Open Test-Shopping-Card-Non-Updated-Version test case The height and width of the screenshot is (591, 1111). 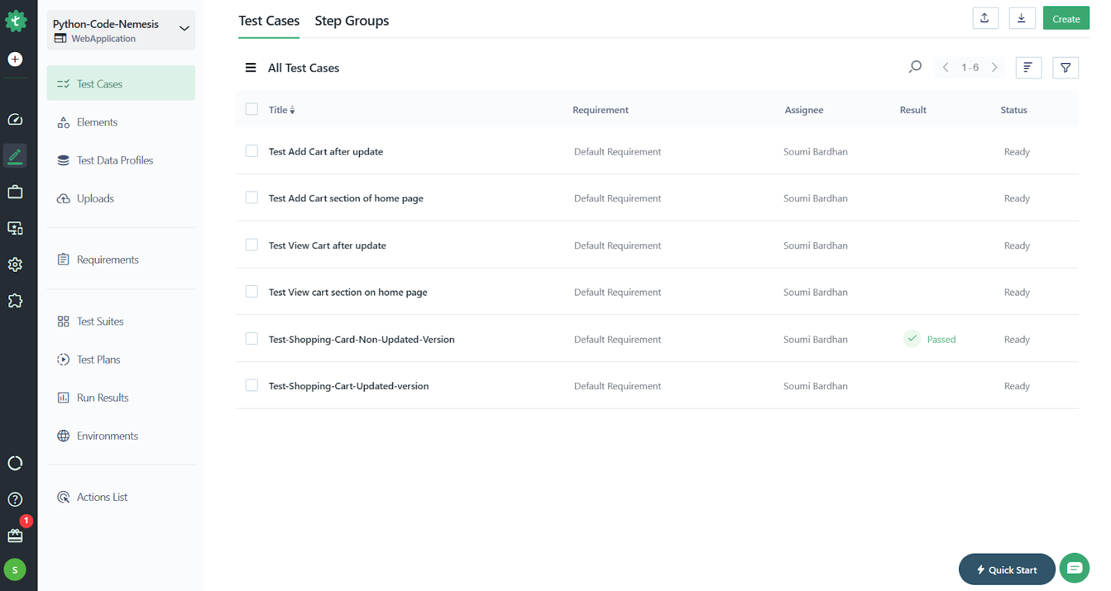click(362, 339)
